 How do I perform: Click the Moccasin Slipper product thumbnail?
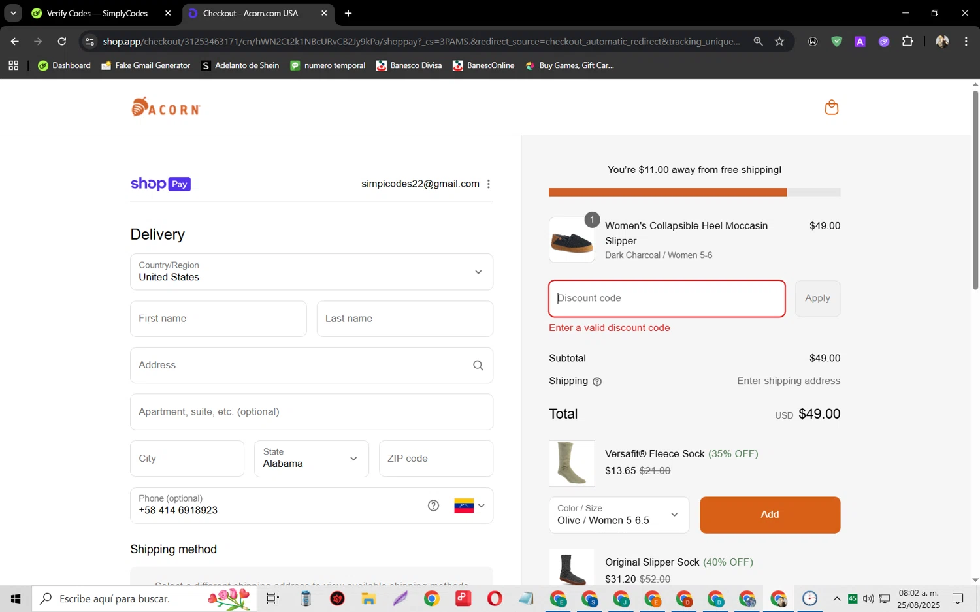pos(572,240)
